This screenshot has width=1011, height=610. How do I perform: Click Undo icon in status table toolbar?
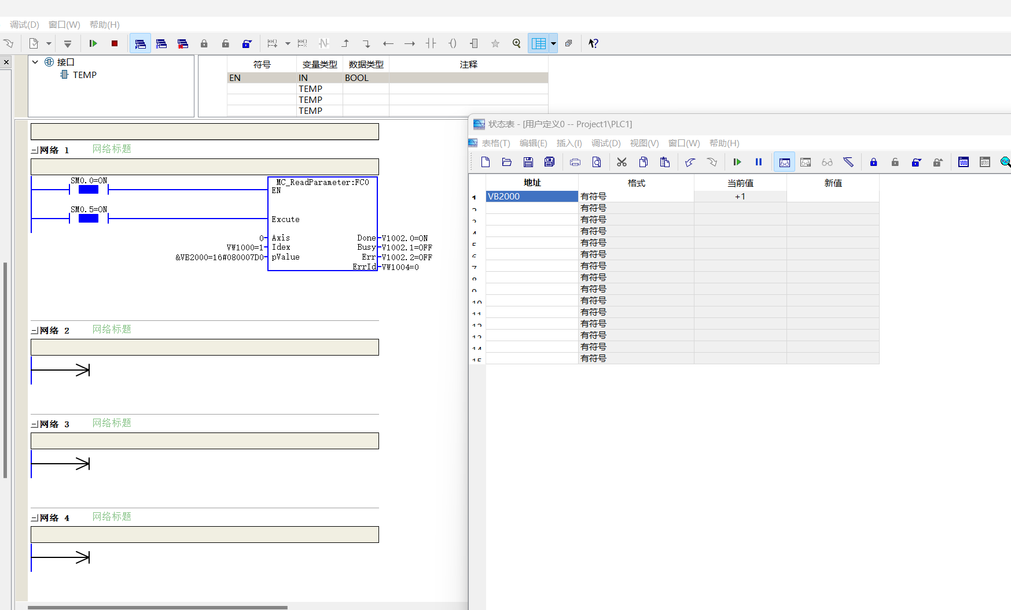click(x=690, y=162)
